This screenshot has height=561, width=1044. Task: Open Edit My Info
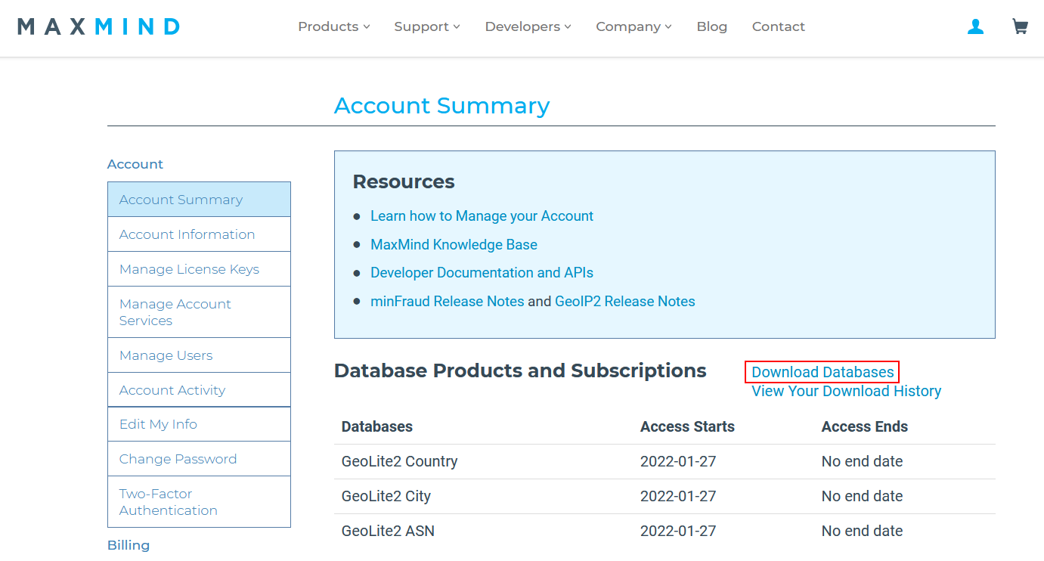pos(158,424)
